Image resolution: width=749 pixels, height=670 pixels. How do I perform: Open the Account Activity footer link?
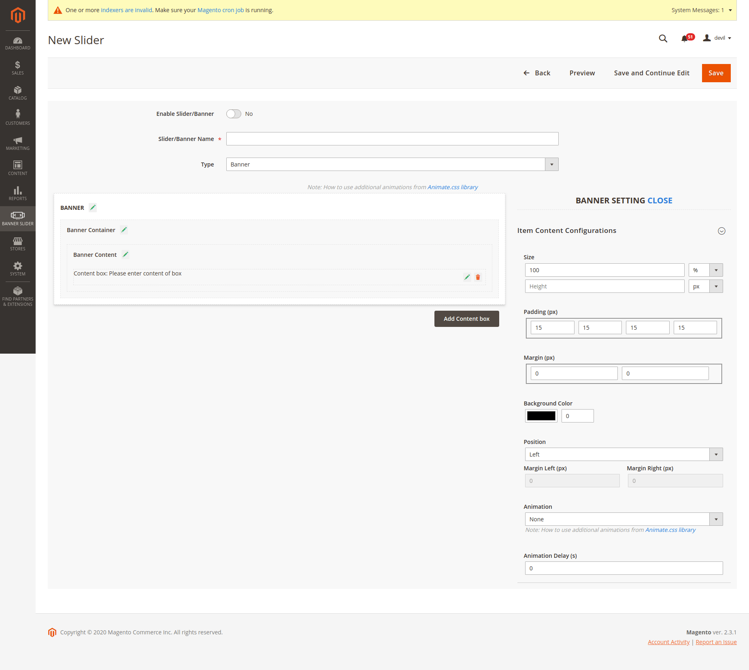(668, 642)
